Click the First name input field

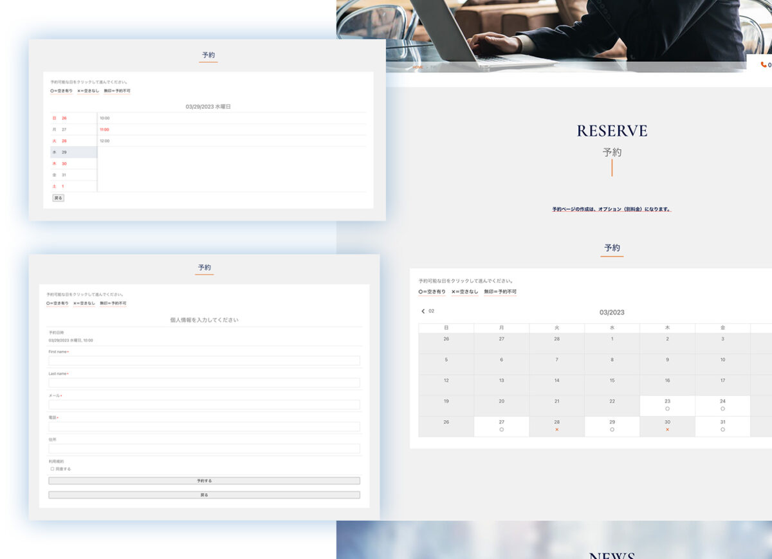204,361
